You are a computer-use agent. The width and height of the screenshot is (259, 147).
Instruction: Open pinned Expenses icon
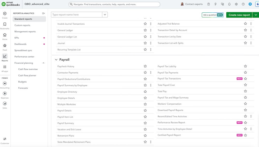[5, 94]
